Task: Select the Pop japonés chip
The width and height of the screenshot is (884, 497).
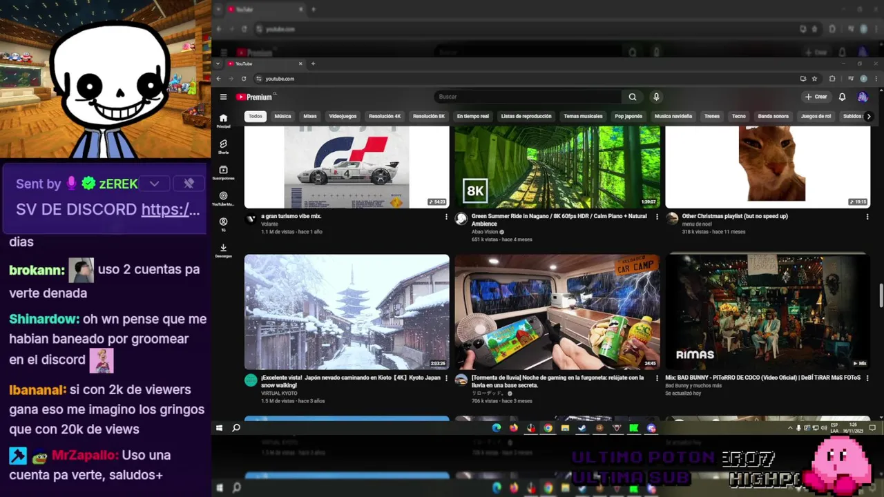Action: [x=628, y=117]
